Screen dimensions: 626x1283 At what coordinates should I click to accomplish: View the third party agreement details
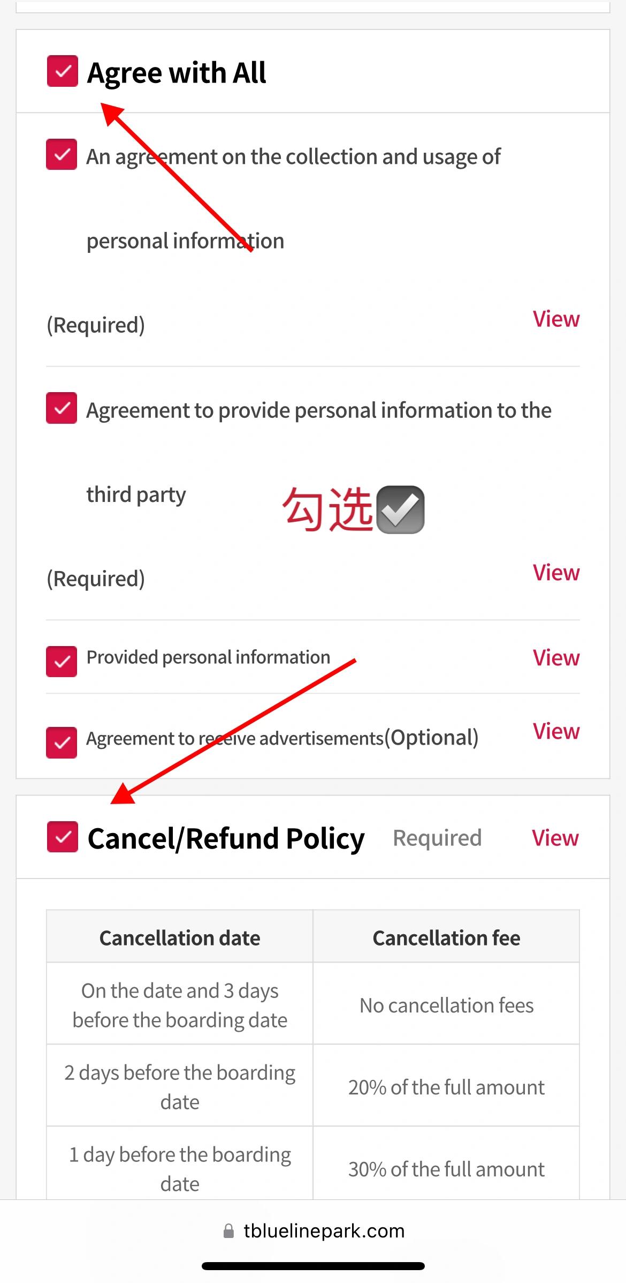pos(556,573)
